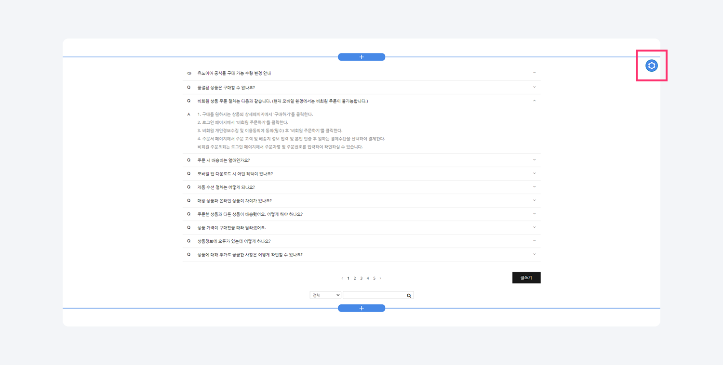Open the 상품 가격이 달라졌어요 question

[x=231, y=227]
